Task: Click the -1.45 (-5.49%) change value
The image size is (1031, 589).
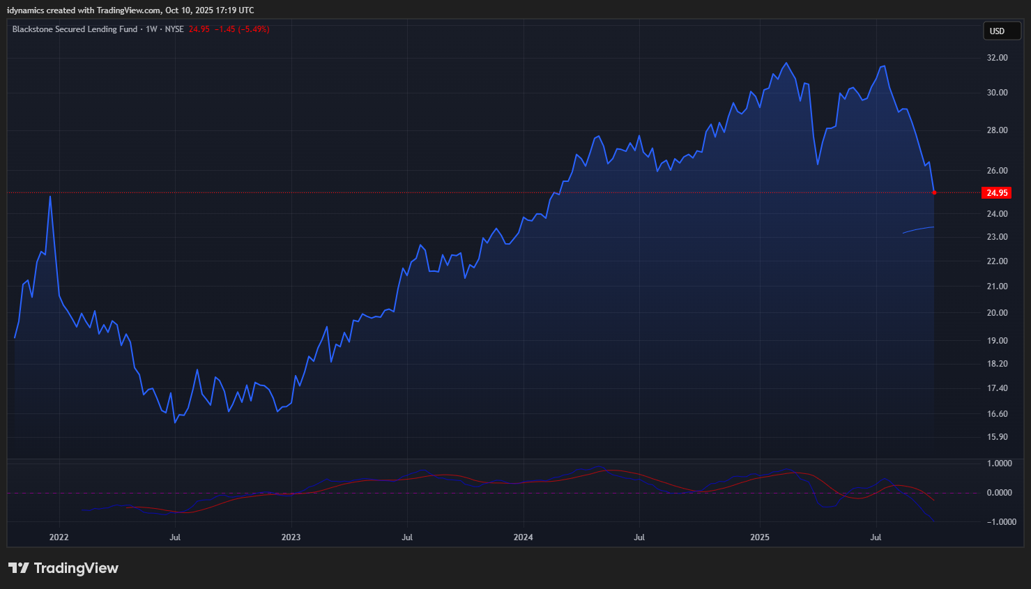Action: click(241, 29)
